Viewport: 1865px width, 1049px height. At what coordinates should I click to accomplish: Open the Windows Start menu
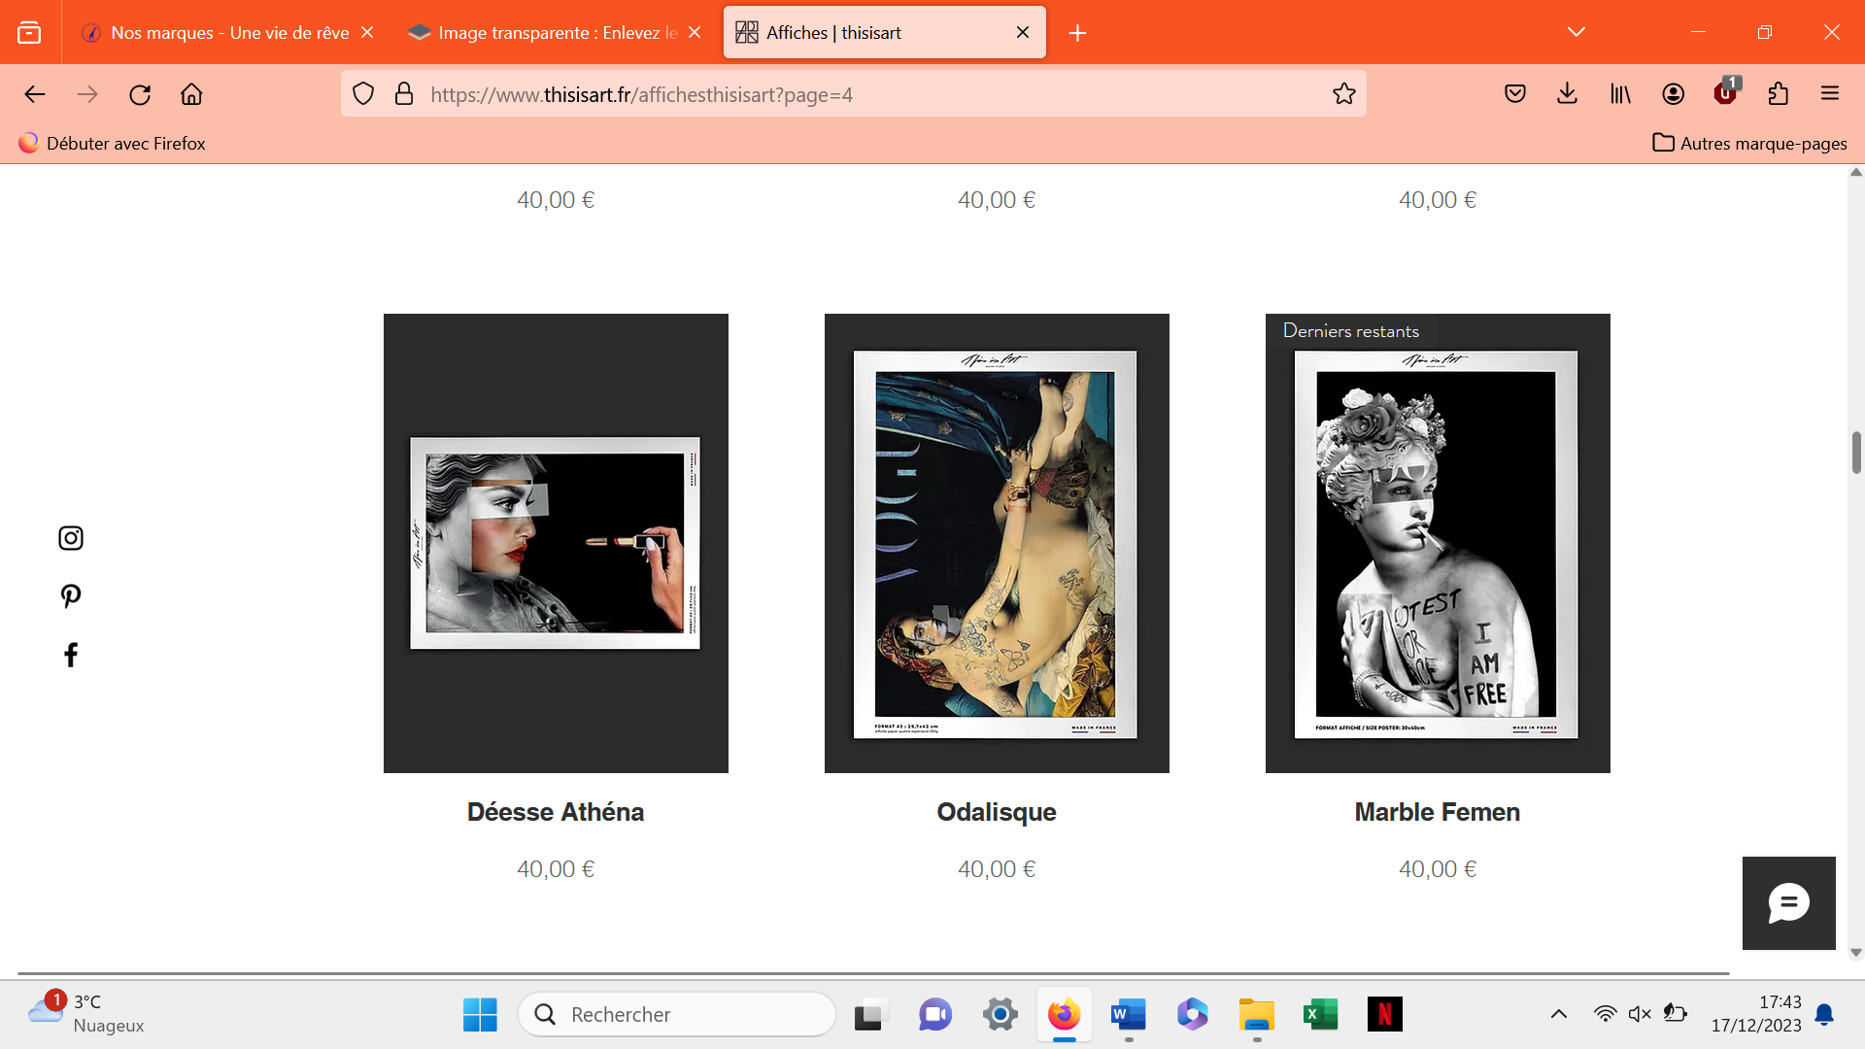(x=480, y=1015)
